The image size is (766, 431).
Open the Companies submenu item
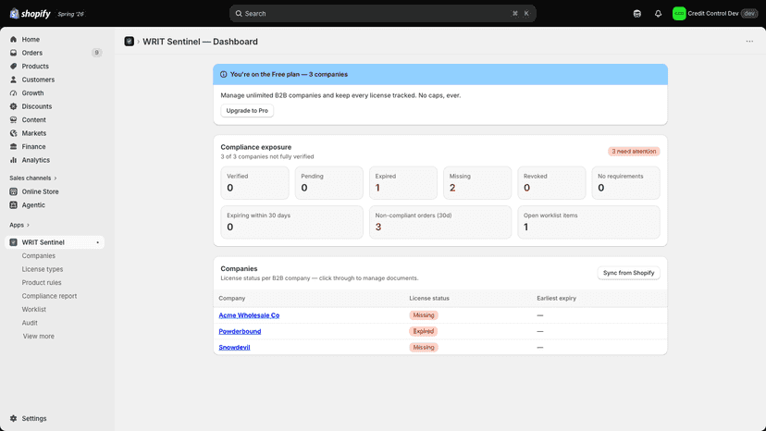39,255
